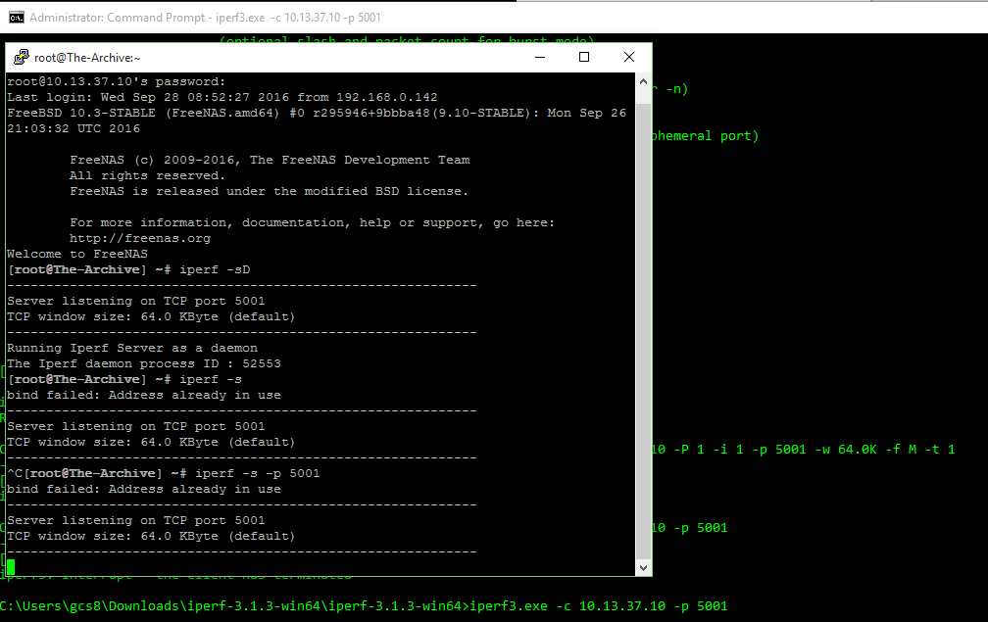The image size is (988, 622).
Task: Click '-P 1 -i 1 -p 5001 -w 64.0K' text in Command Prompt
Action: [x=775, y=450]
